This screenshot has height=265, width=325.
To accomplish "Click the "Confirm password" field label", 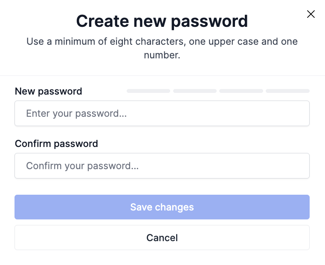I will 56,144.
